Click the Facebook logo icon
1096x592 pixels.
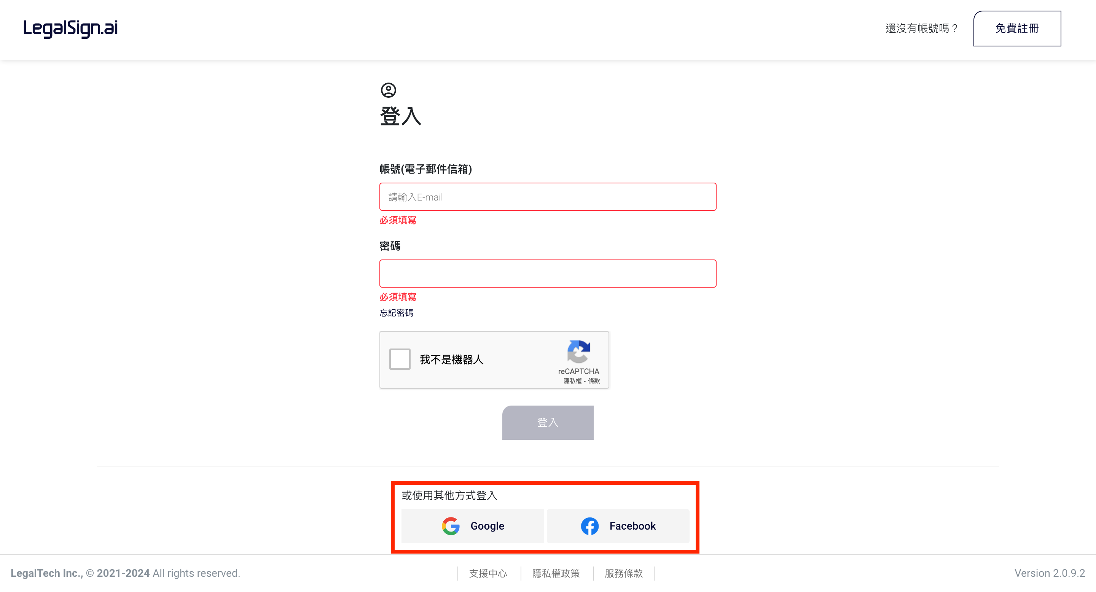(x=590, y=526)
